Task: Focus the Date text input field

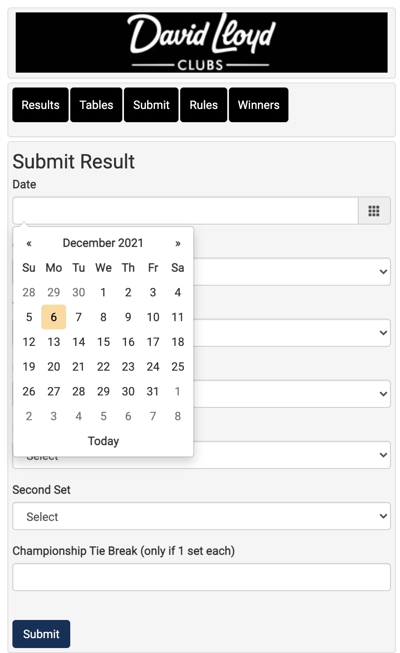Action: (x=186, y=211)
